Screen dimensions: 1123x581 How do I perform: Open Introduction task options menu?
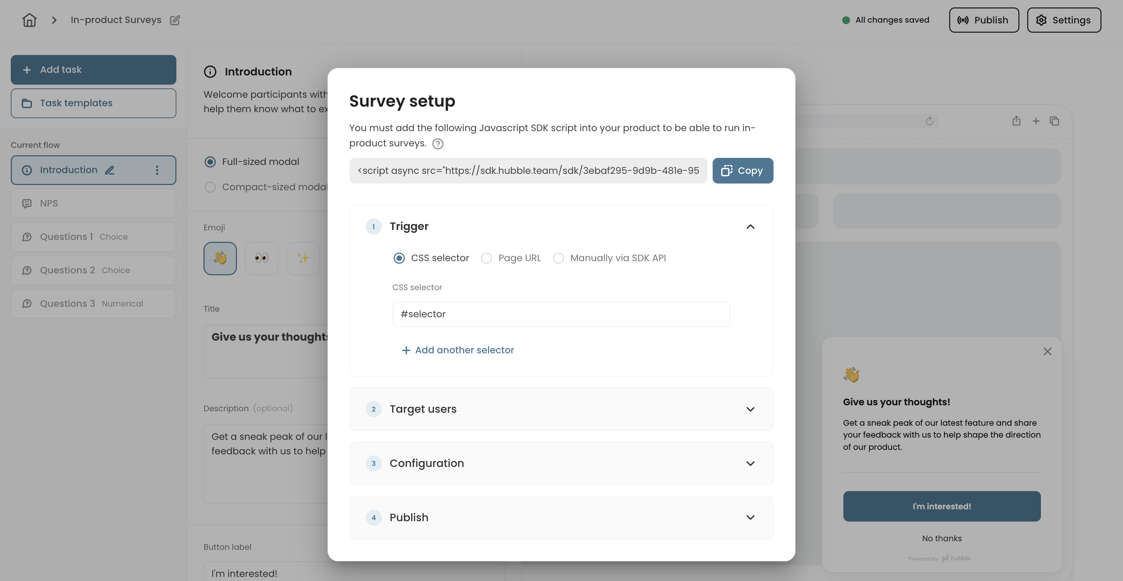click(157, 170)
